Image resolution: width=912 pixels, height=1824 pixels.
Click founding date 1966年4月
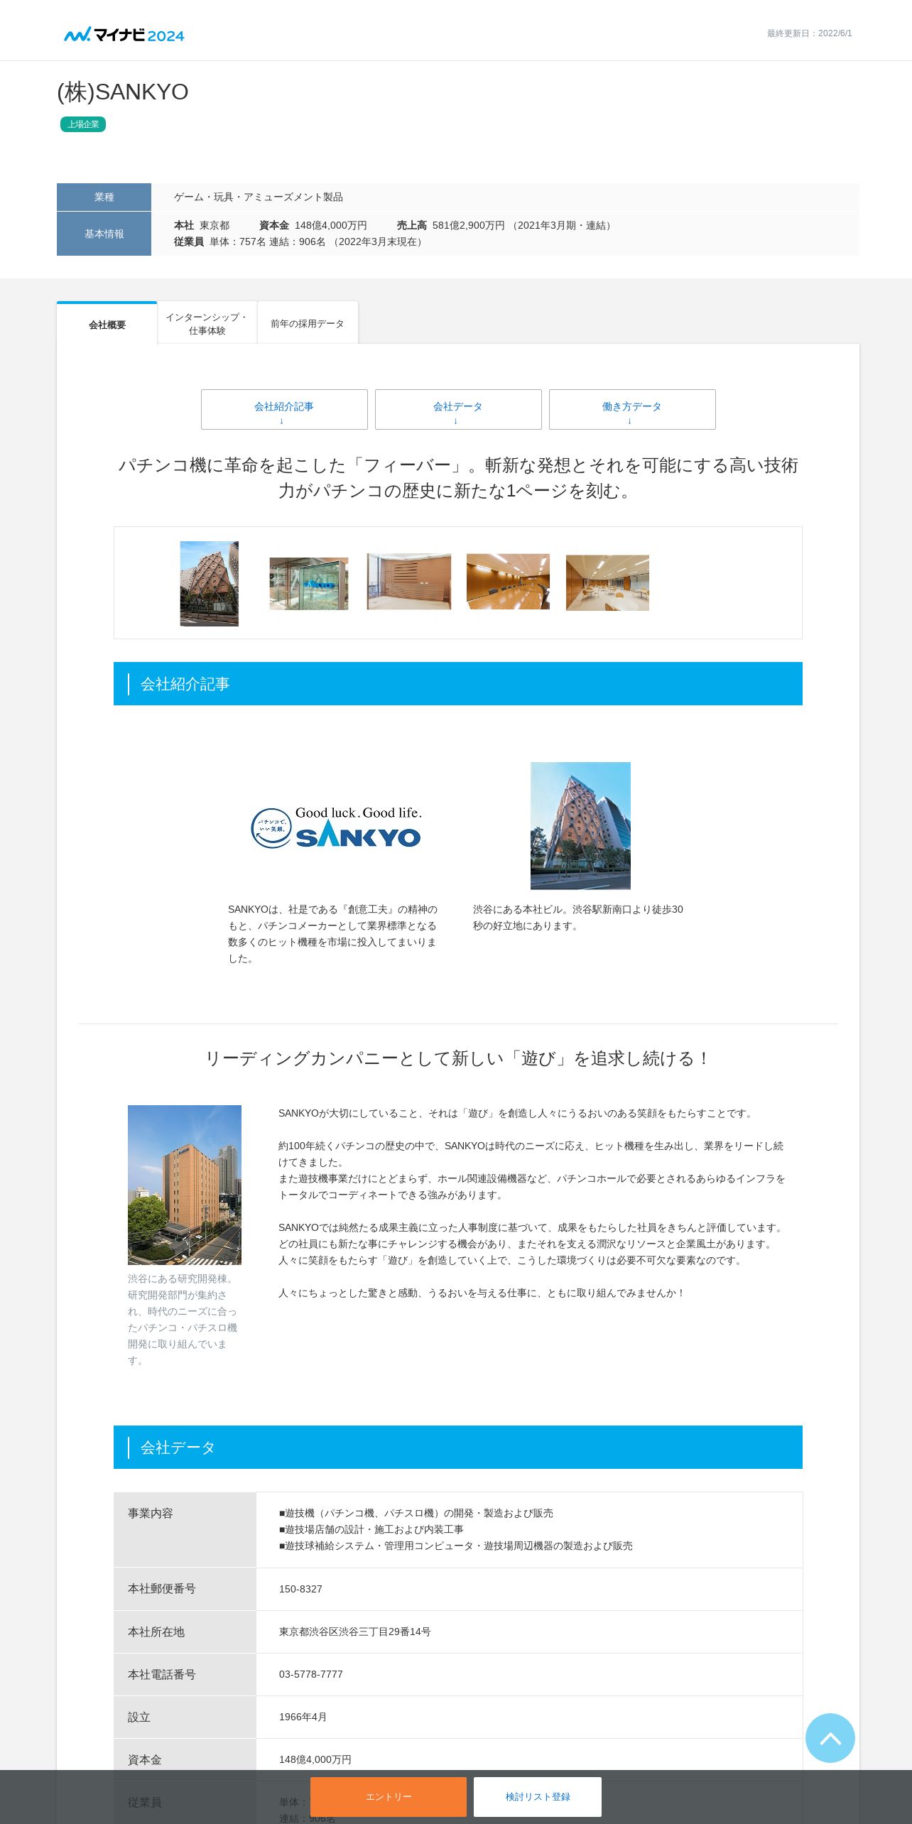tap(303, 1717)
